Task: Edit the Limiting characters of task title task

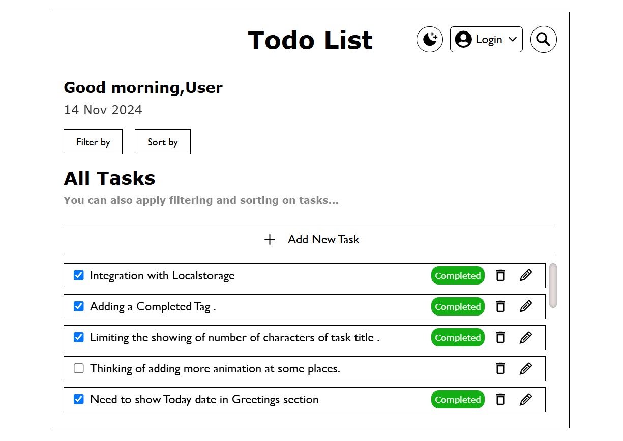Action: tap(526, 338)
